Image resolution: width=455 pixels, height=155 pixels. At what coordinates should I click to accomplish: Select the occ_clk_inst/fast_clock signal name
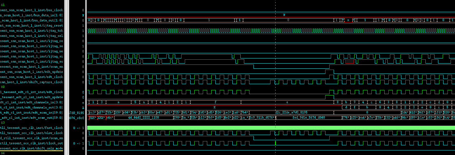[x=31, y=128]
